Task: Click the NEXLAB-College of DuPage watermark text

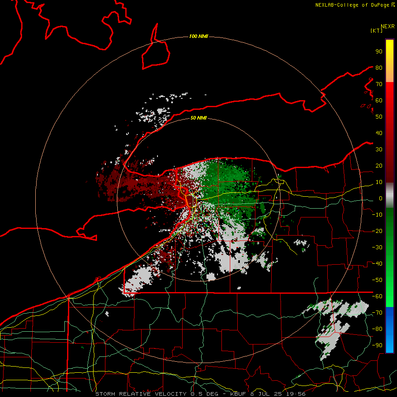Action: (352, 5)
